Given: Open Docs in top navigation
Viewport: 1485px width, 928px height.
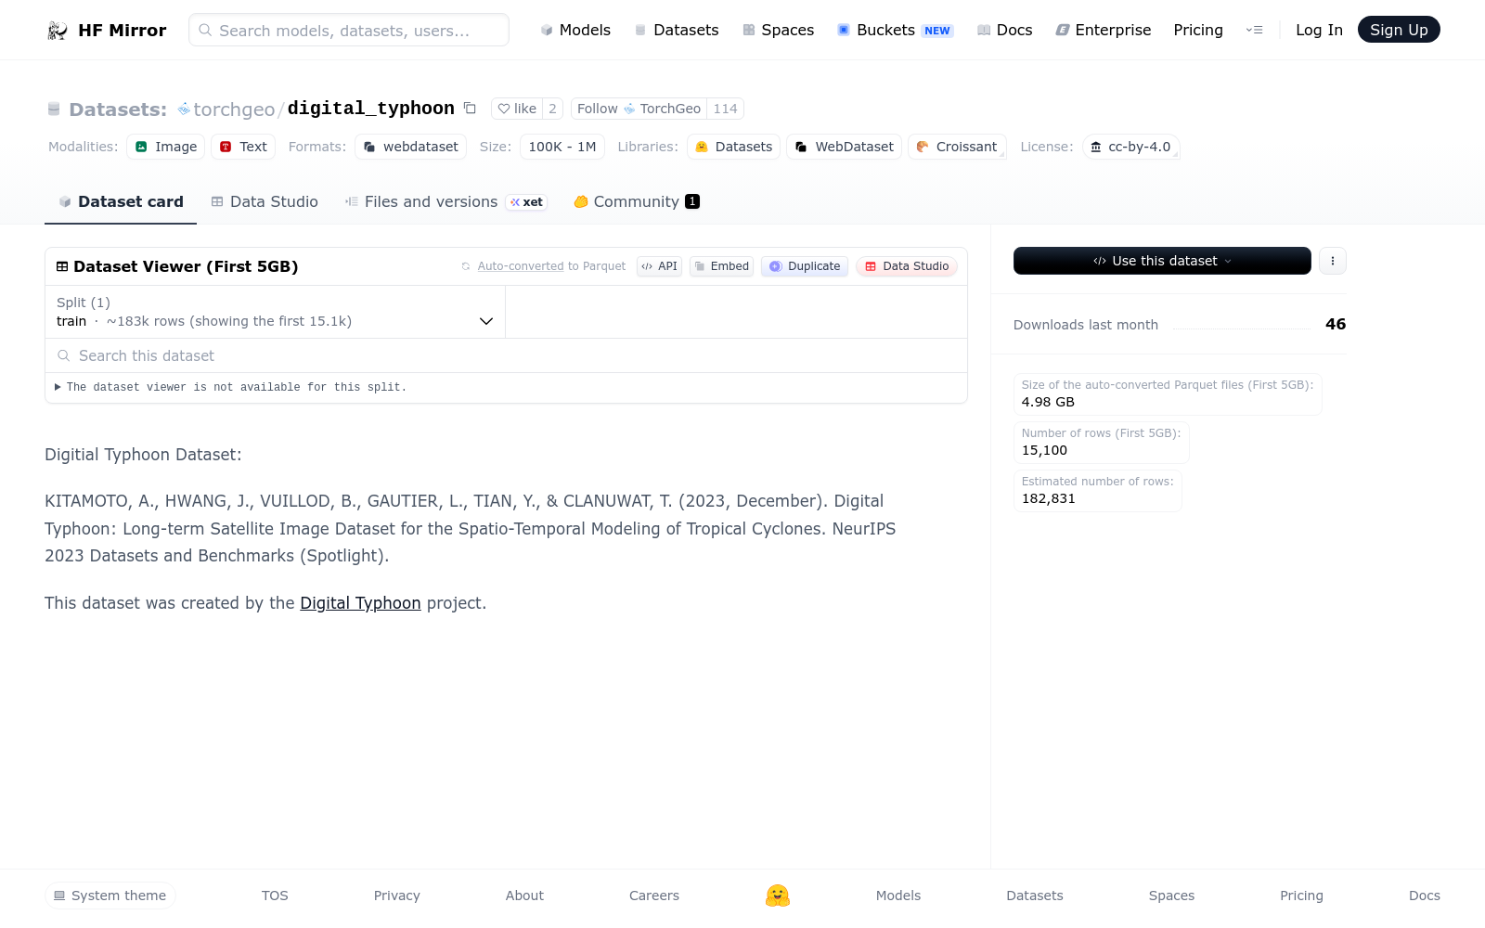Looking at the screenshot, I should tap(1004, 31).
